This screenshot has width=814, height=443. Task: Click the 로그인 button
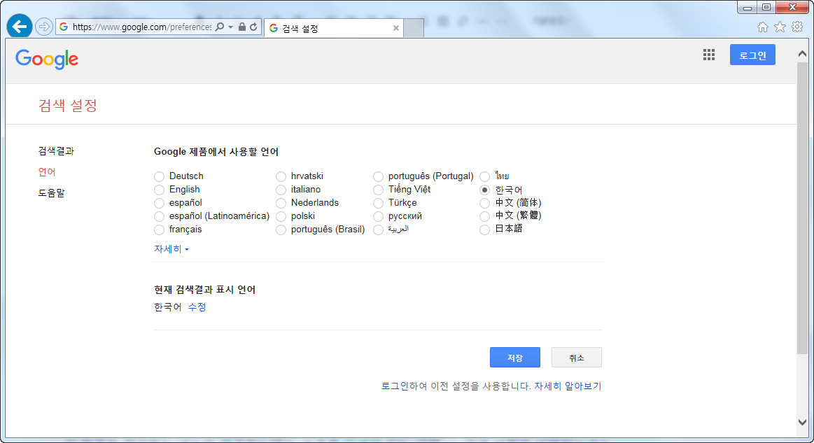pos(752,55)
